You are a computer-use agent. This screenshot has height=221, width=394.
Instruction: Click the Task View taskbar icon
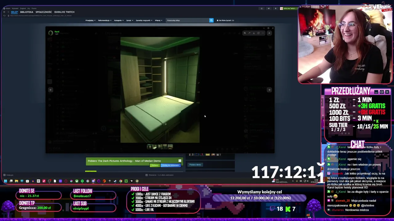(x=11, y=181)
